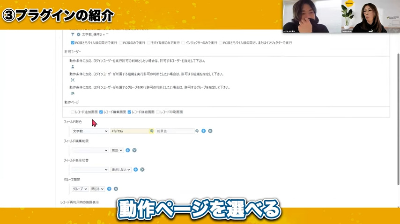Delete the フィールド表示切替 row with X icon

point(142,169)
